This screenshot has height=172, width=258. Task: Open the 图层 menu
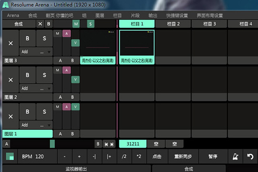pos(100,15)
